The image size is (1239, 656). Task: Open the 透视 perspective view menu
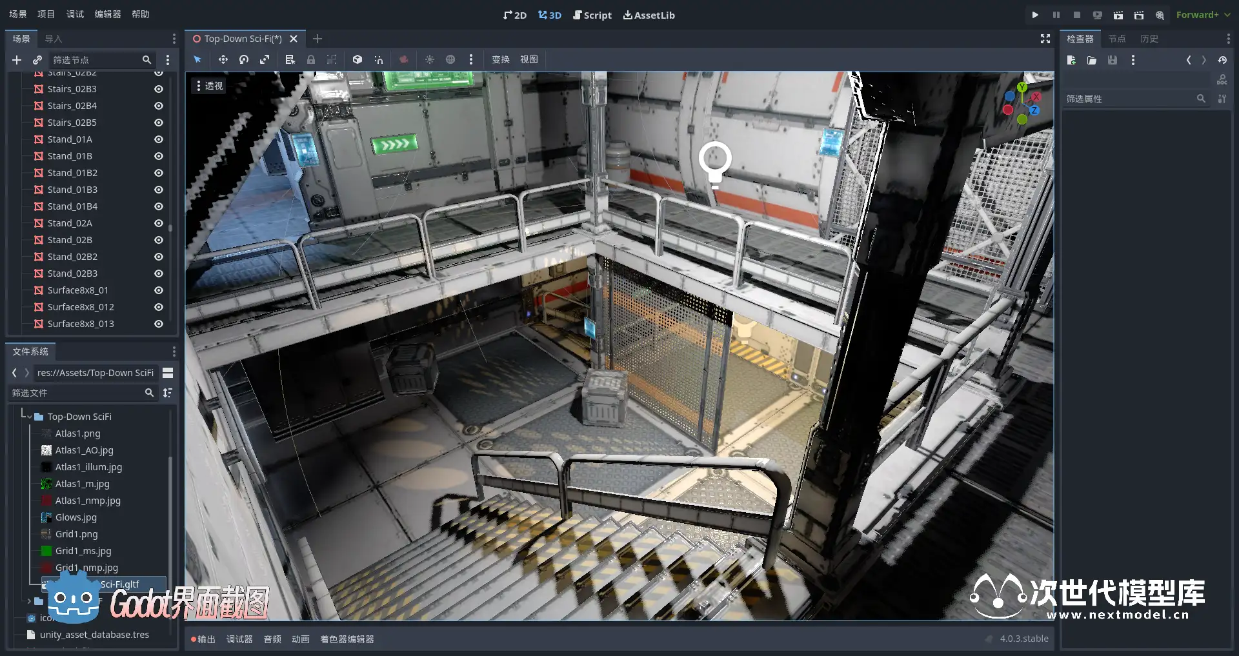click(208, 85)
